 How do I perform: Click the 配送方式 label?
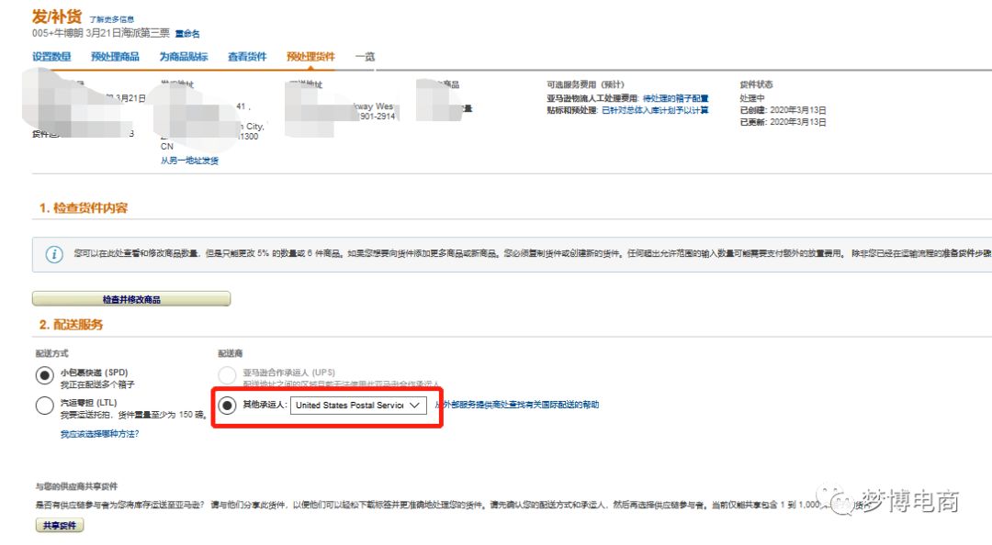pos(51,353)
